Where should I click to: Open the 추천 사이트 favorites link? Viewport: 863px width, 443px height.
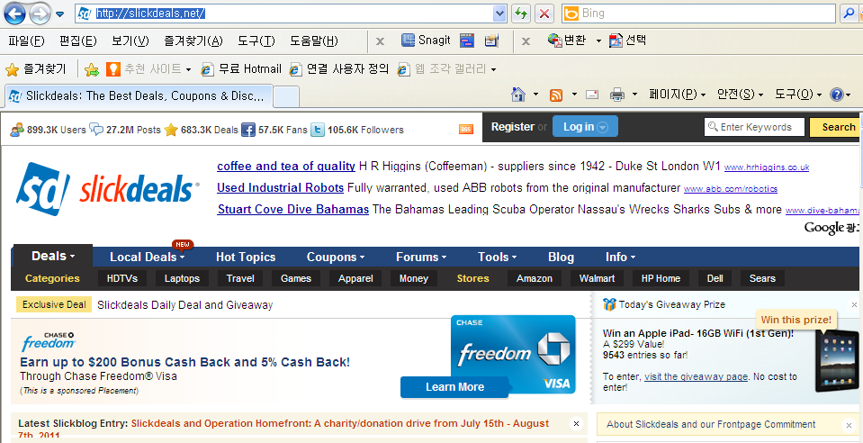point(144,68)
